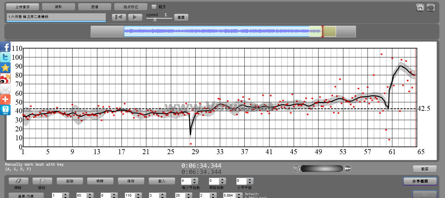
Task: Switch to the 波形 waveform view
Action: tap(59, 7)
